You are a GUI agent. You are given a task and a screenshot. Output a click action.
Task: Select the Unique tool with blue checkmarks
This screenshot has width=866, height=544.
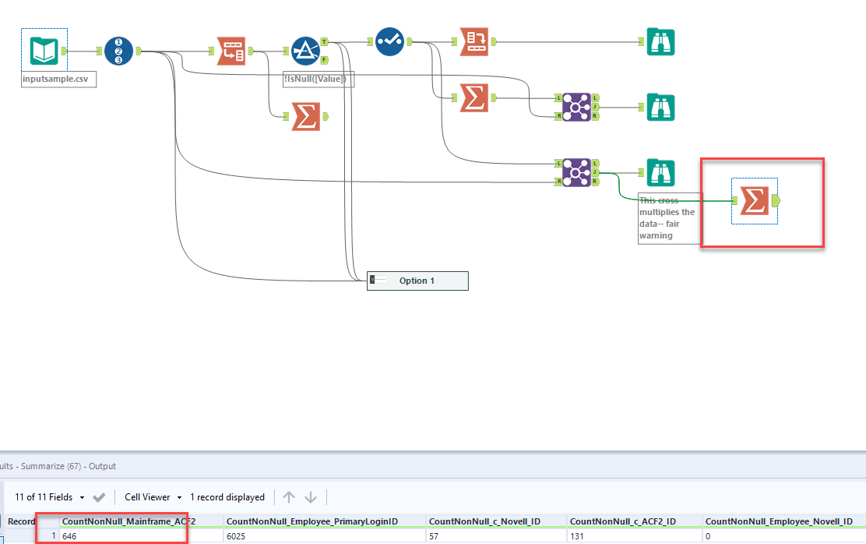click(x=389, y=42)
